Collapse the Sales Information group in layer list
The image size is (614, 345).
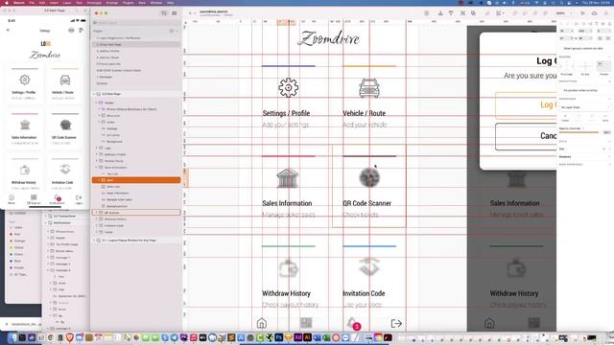97,168
